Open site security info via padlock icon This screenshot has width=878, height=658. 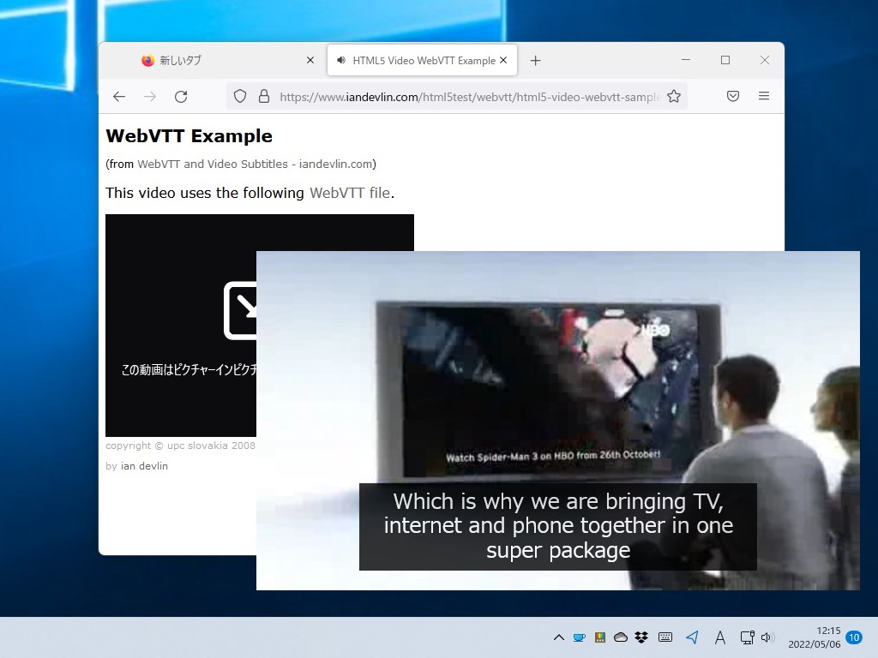click(264, 96)
